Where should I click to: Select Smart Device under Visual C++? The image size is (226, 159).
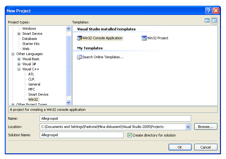[38, 94]
